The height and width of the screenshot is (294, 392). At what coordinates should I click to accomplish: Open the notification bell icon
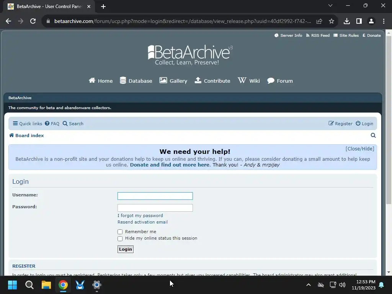pos(382,285)
